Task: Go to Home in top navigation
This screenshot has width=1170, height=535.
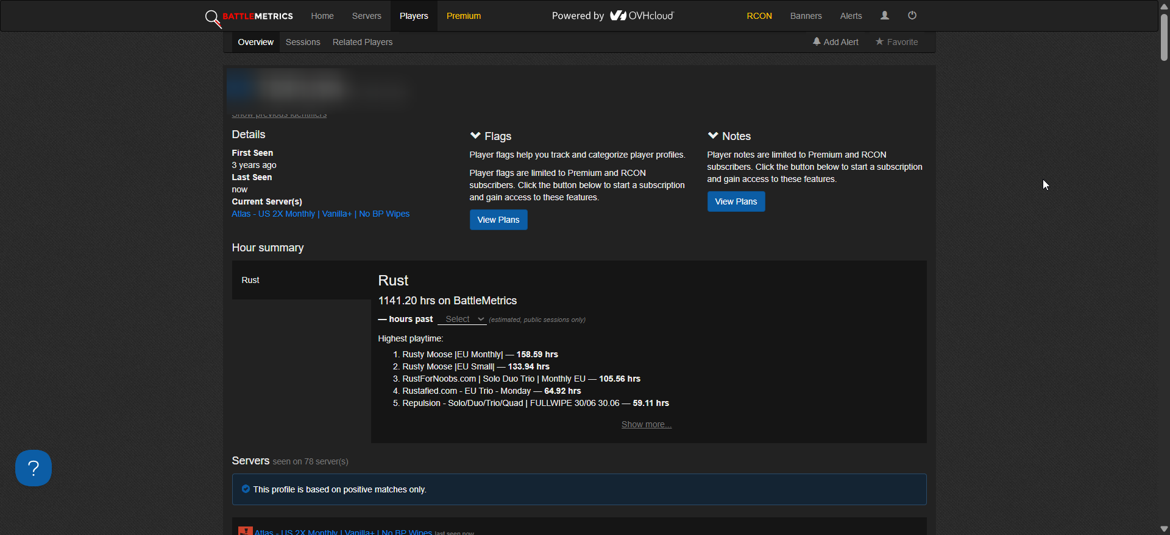Action: pyautogui.click(x=322, y=16)
